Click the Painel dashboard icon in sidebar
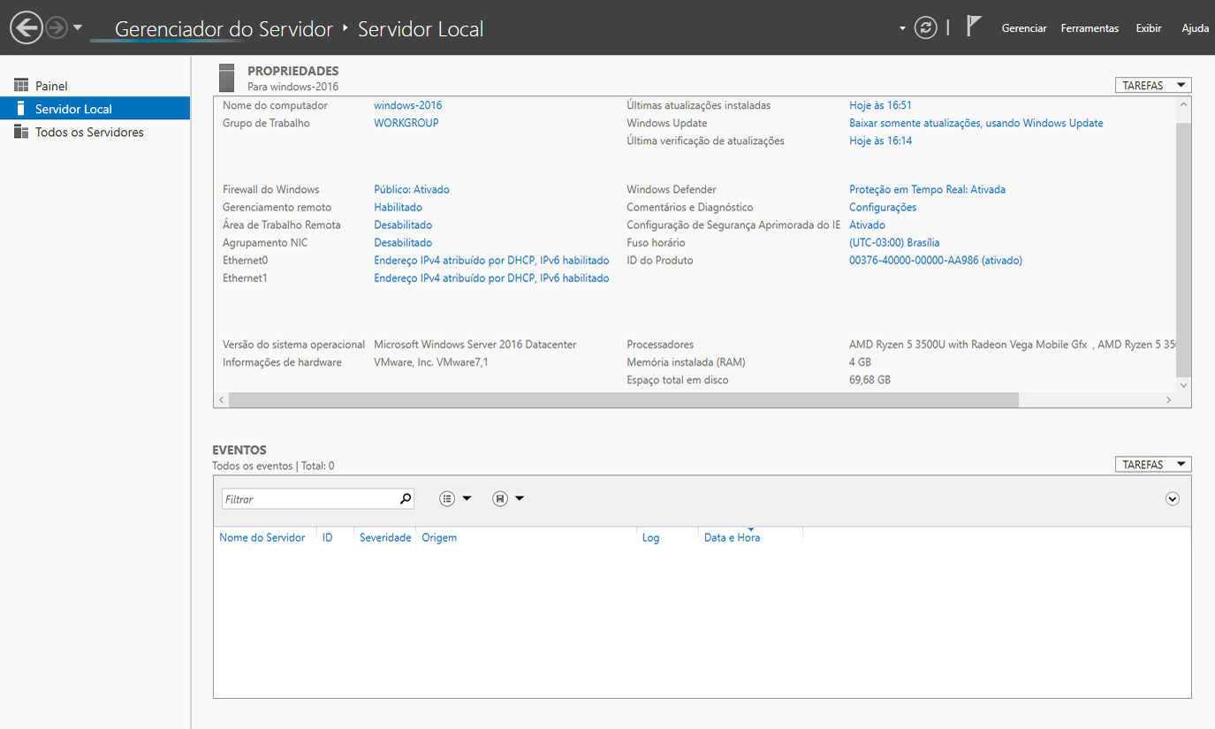Image resolution: width=1215 pixels, height=729 pixels. tap(21, 86)
